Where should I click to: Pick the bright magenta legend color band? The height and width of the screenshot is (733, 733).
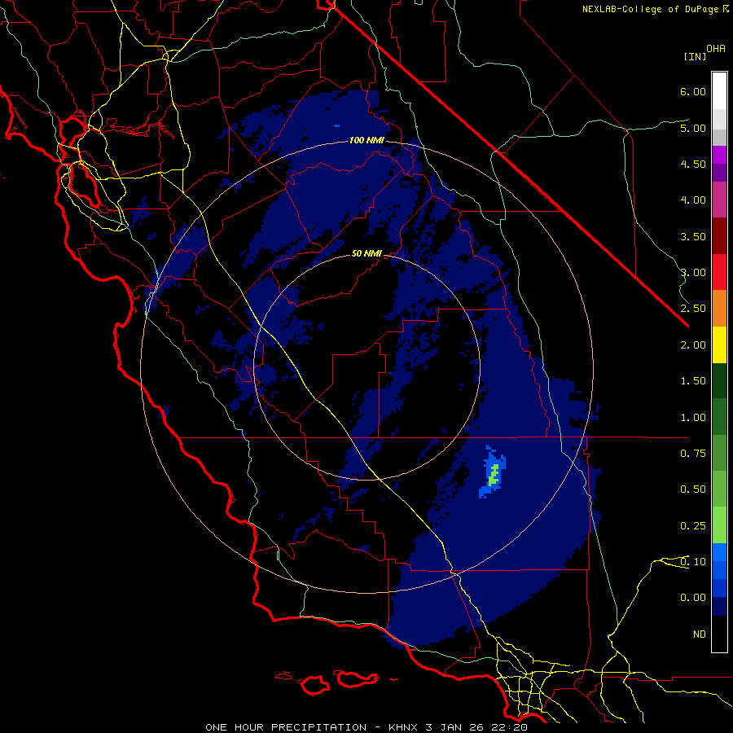point(719,154)
